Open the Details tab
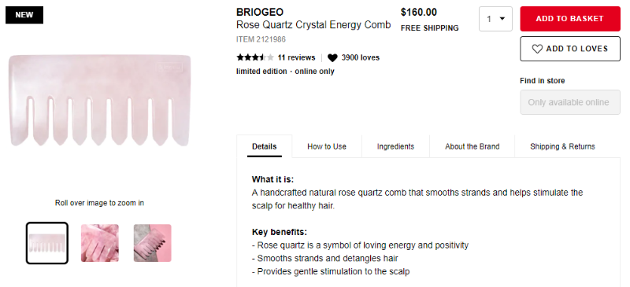 [265, 146]
